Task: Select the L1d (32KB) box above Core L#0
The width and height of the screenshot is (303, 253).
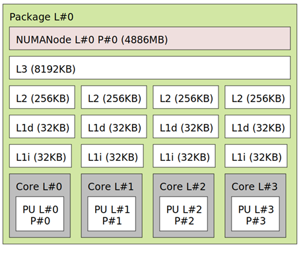Action: [42, 126]
